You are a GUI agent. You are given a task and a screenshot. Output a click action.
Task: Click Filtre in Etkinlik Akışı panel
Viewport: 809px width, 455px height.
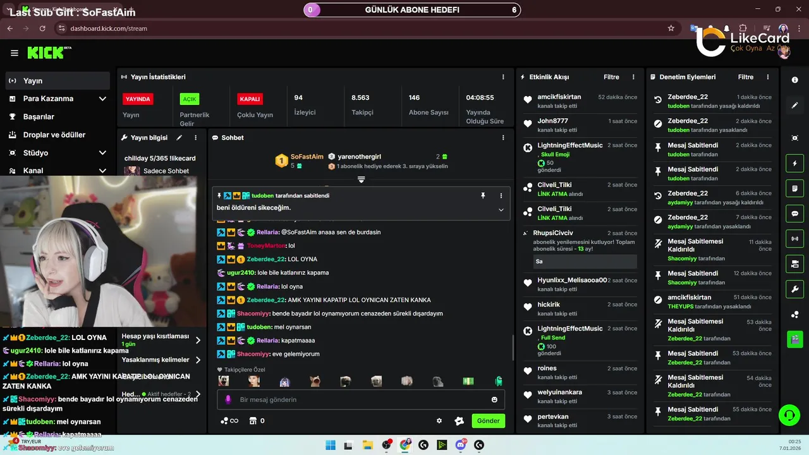point(611,77)
